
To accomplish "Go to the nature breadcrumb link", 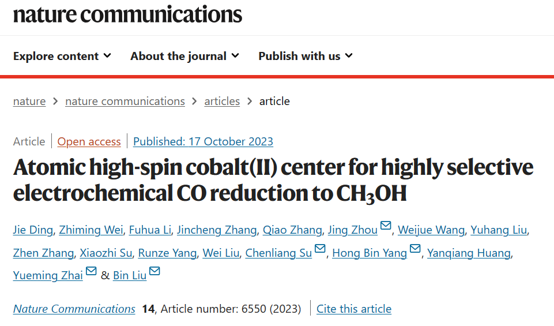I will 29,101.
